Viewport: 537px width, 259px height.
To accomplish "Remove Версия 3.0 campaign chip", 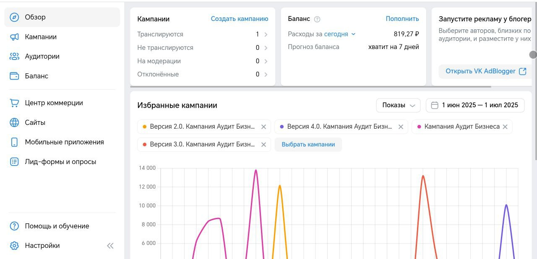I will point(263,145).
